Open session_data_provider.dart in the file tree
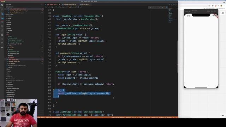The width and height of the screenshot is (226, 127). tap(17, 42)
